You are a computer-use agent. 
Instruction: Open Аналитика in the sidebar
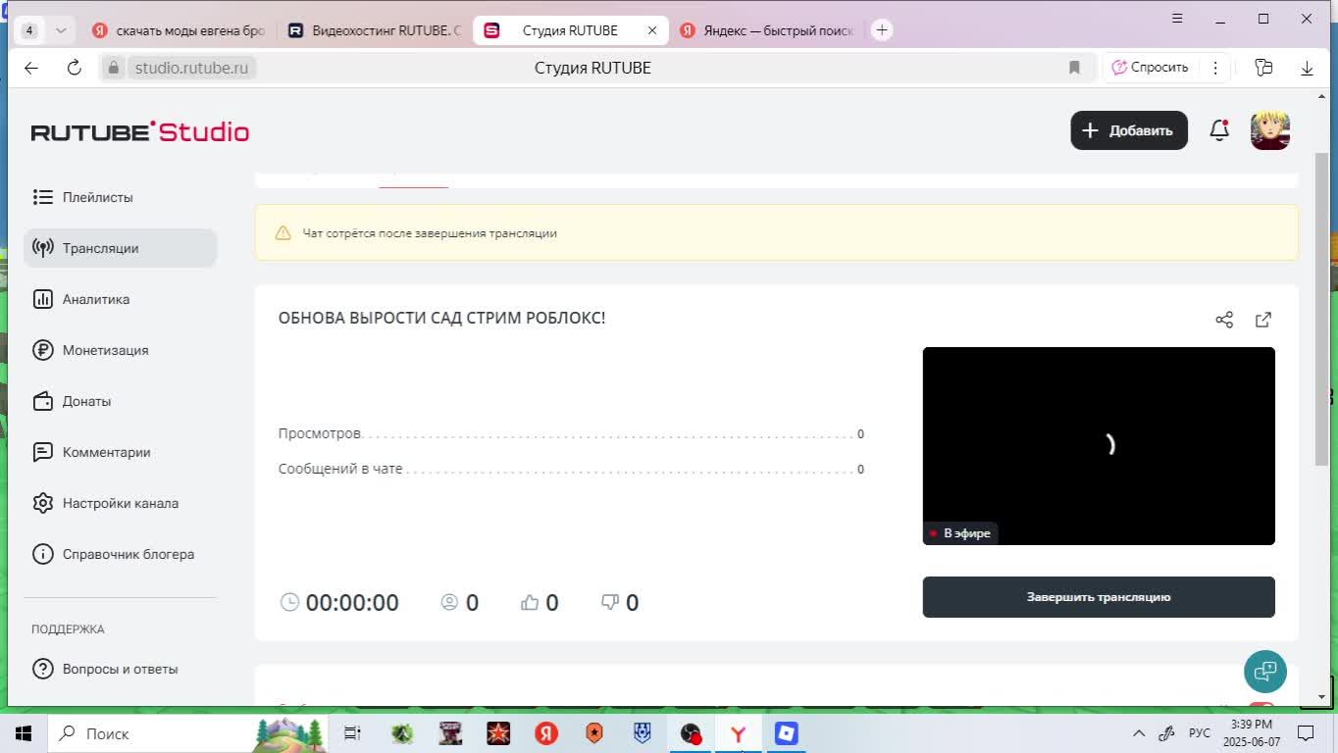120,299
